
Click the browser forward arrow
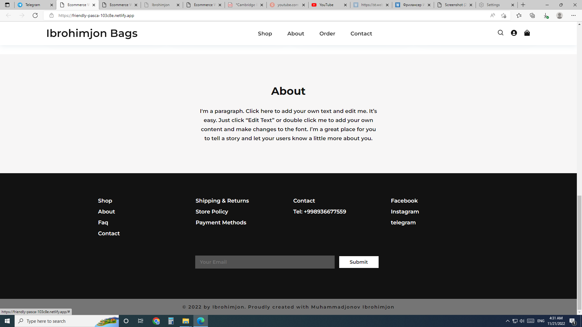(22, 15)
